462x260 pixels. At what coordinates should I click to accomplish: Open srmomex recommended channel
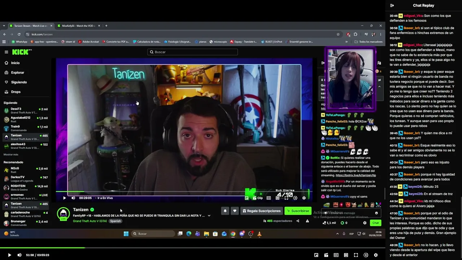(26, 196)
